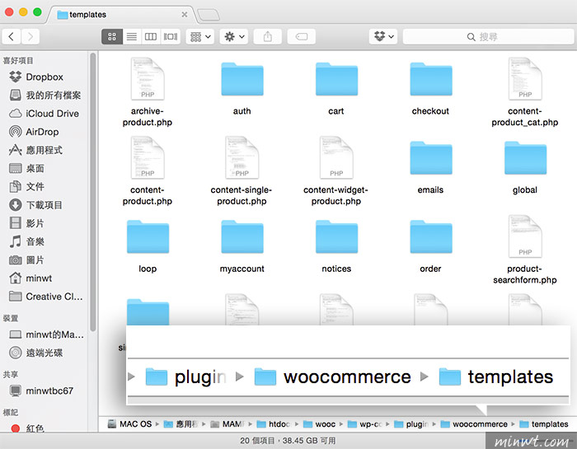Open Dropbox in the sidebar
This screenshot has width=577, height=449.
(45, 77)
